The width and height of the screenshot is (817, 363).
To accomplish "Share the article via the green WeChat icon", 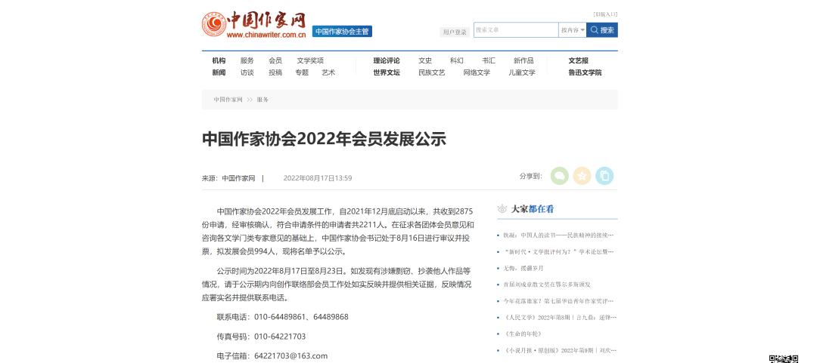I will 560,176.
